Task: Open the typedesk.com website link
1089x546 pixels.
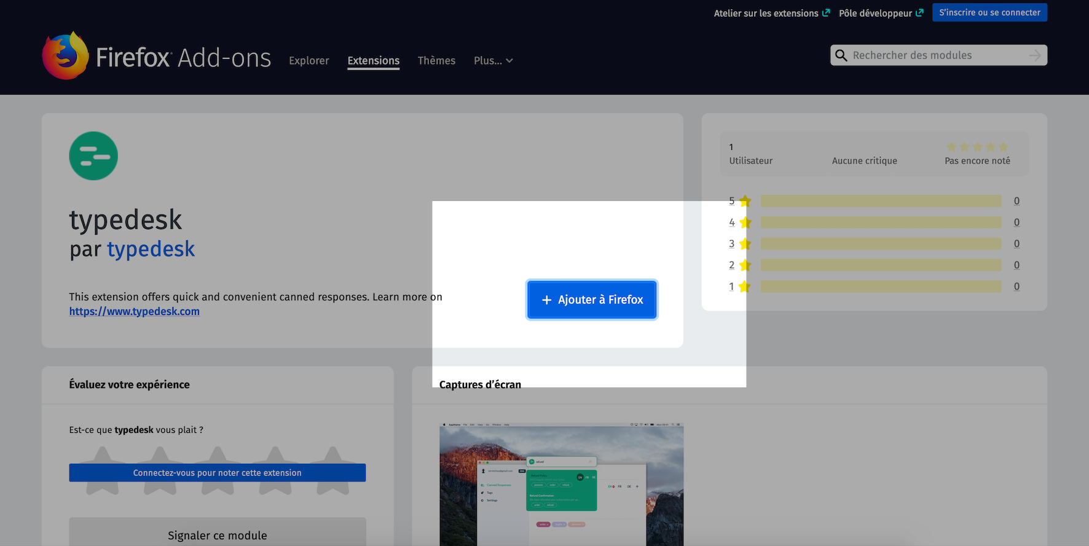Action: click(134, 311)
